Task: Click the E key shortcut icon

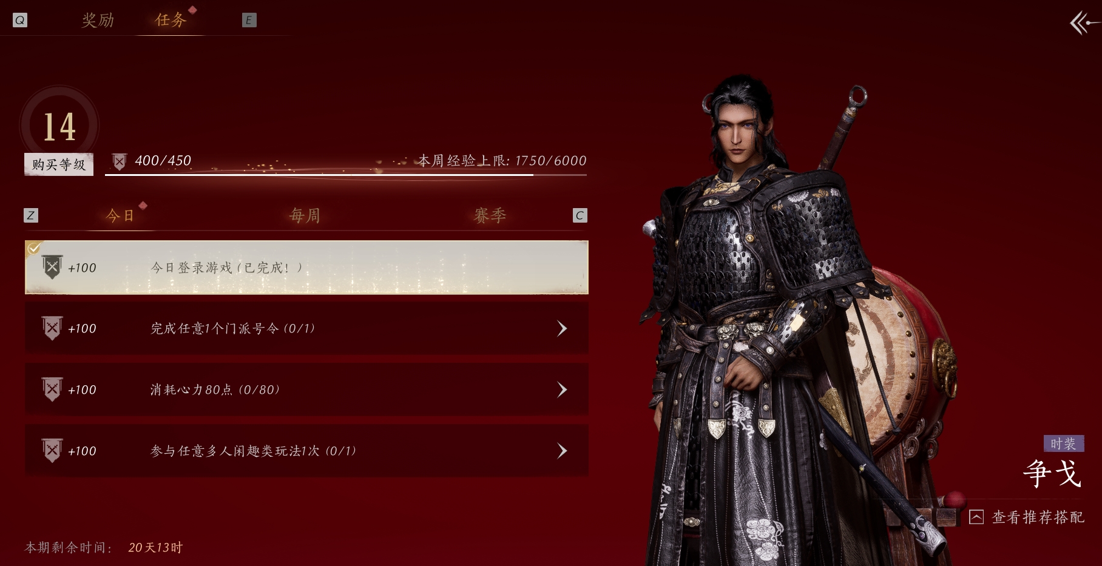Action: (x=249, y=20)
